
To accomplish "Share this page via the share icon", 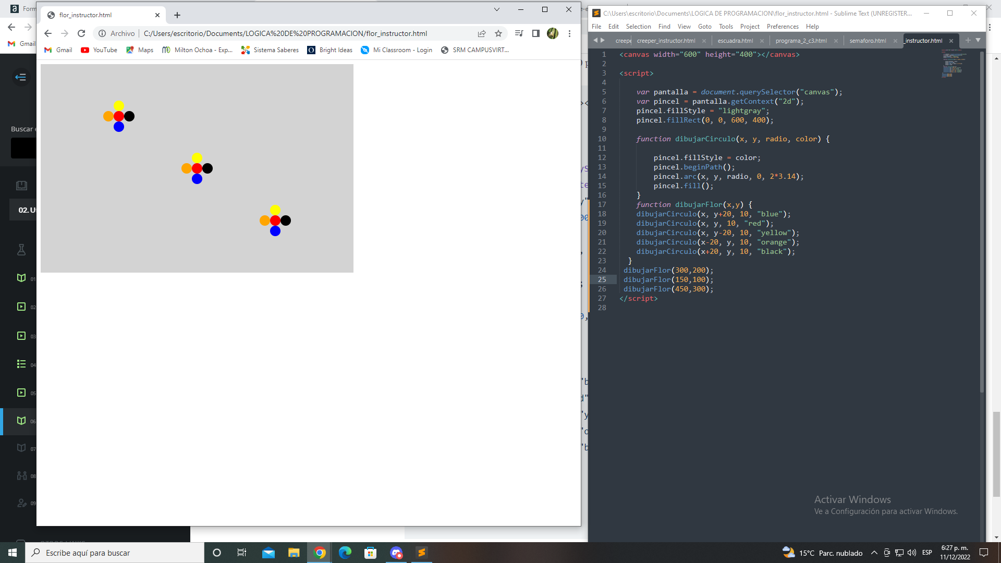I will (x=482, y=33).
